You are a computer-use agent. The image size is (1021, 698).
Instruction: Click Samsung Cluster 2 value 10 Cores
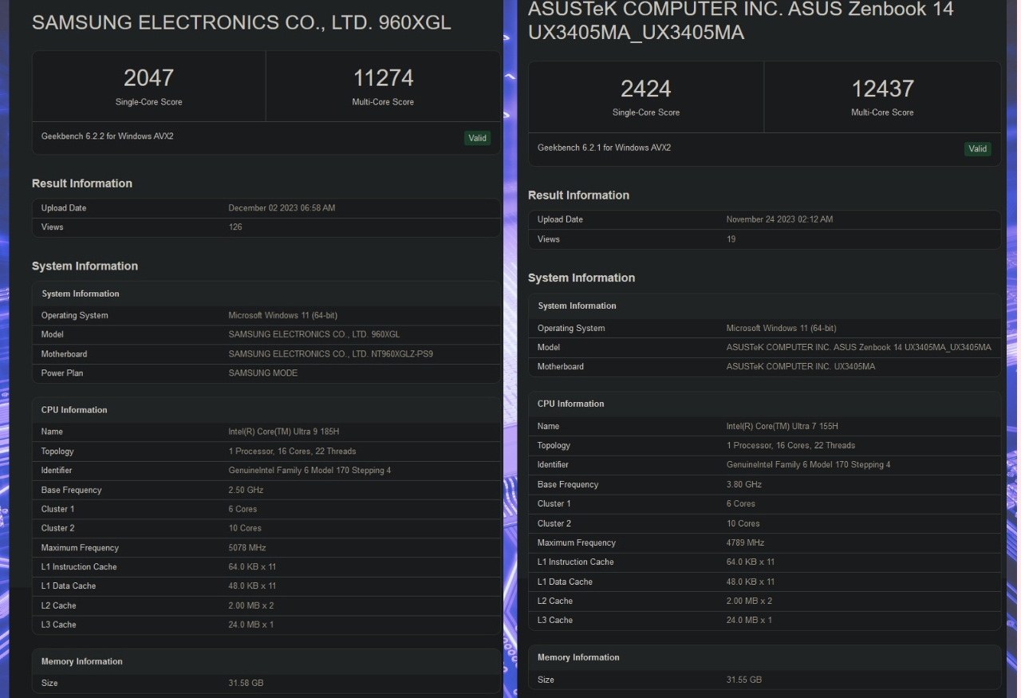(245, 529)
